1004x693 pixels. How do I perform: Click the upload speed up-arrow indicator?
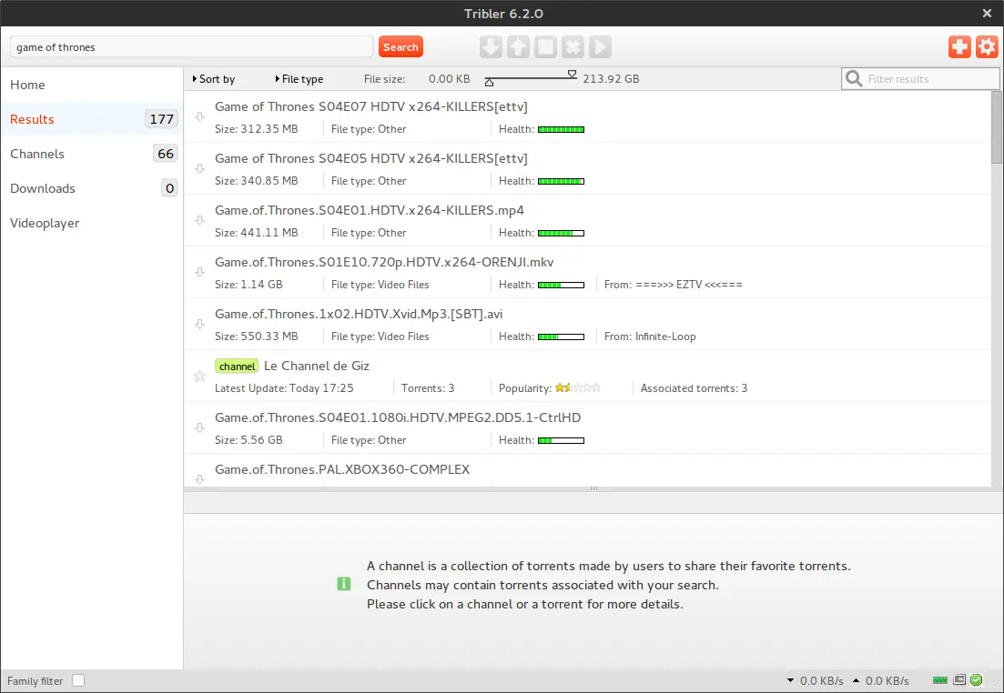coord(857,680)
